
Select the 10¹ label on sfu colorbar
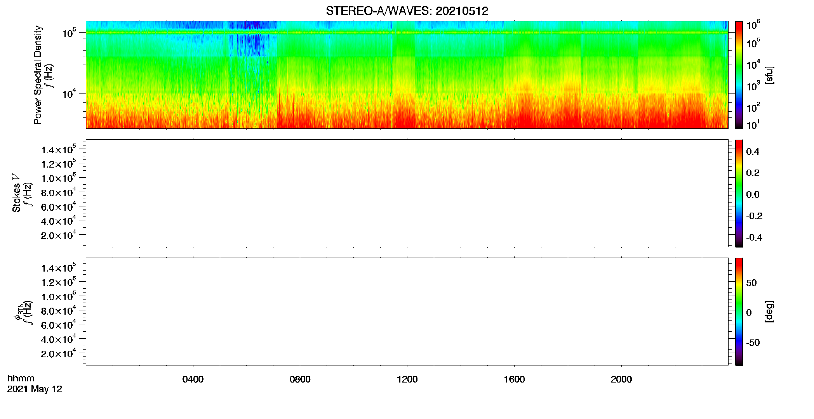tap(753, 125)
